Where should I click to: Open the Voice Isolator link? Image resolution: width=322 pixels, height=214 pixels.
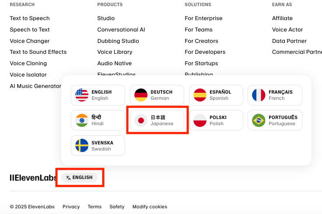tap(28, 74)
